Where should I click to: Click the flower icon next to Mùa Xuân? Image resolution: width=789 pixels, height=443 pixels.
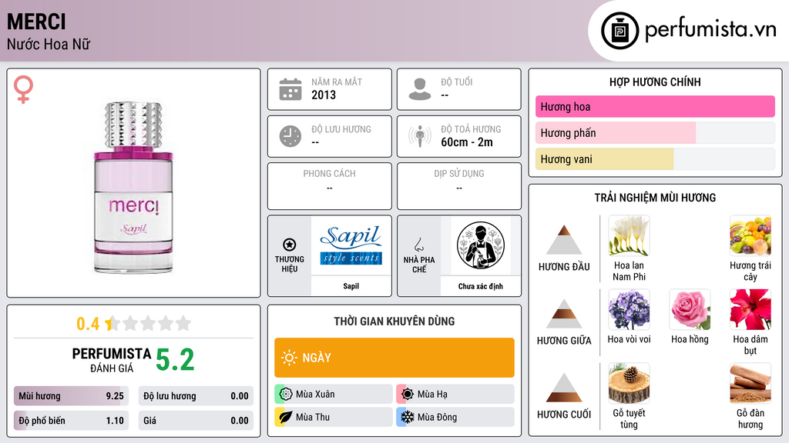click(x=286, y=395)
